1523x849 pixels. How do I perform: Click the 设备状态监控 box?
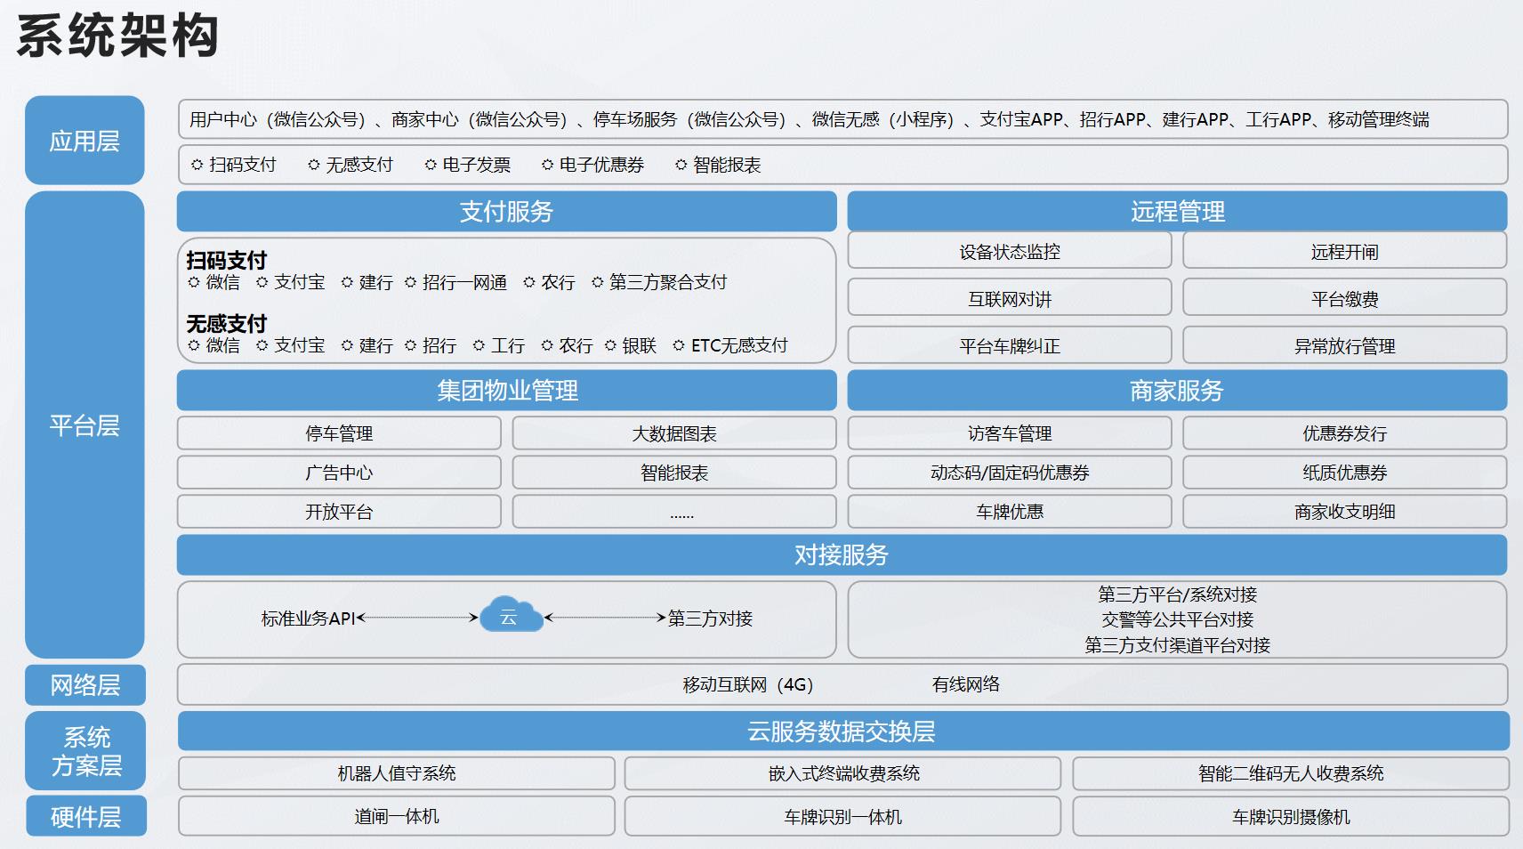1010,251
